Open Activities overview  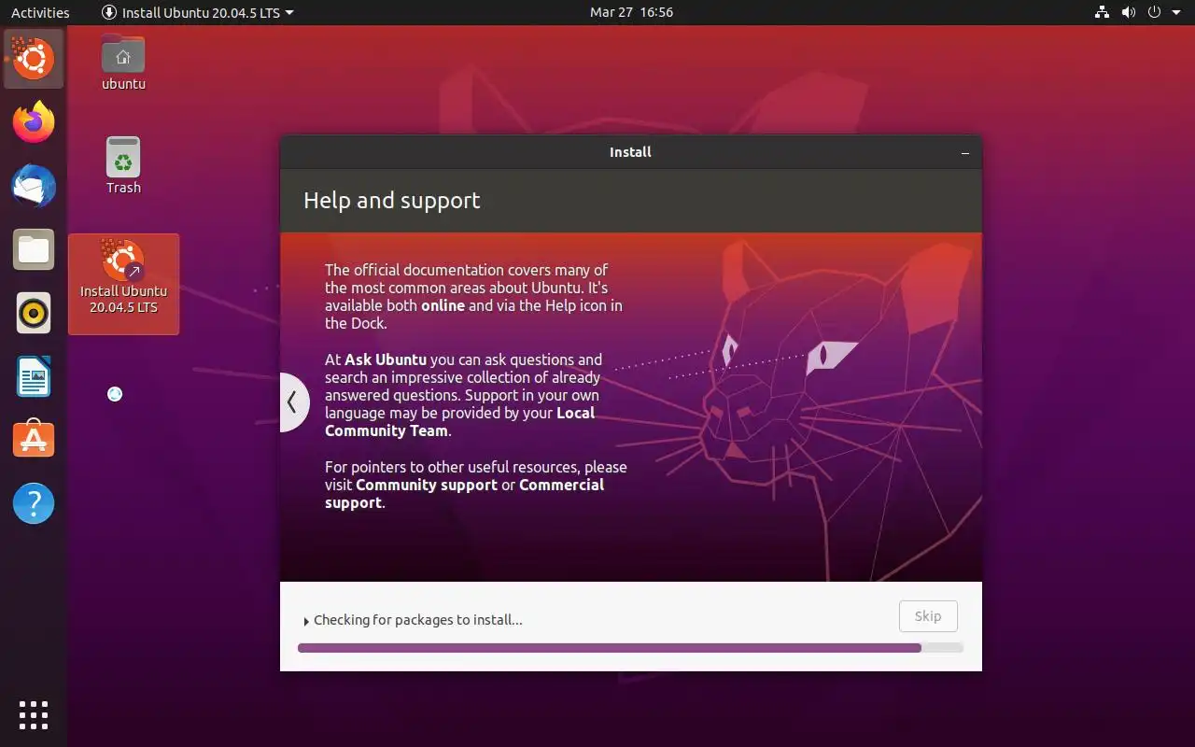[x=40, y=12]
